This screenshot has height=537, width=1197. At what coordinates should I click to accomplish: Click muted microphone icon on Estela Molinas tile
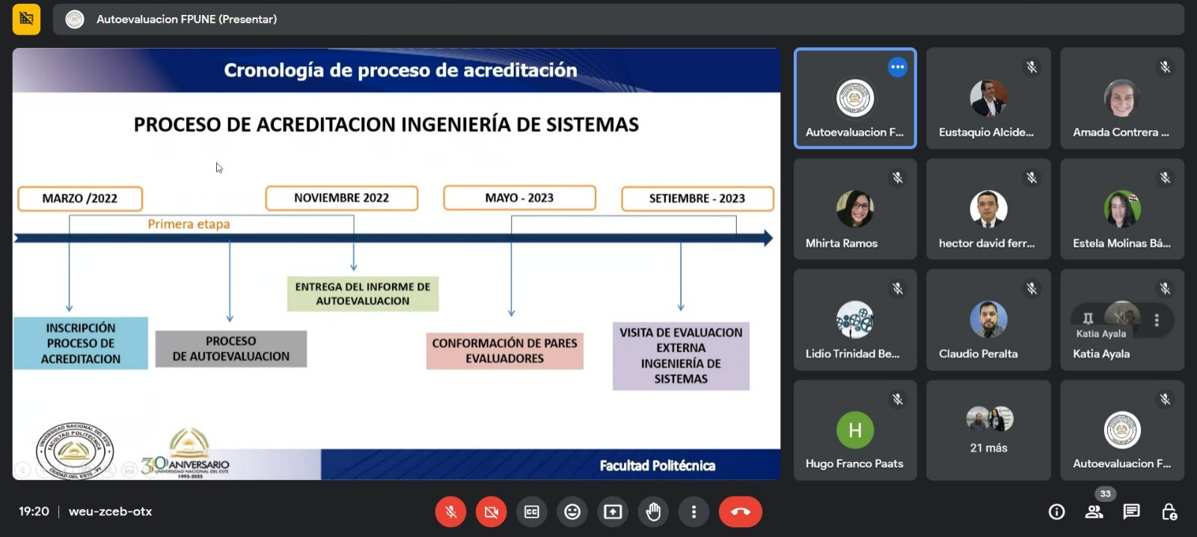tap(1165, 178)
